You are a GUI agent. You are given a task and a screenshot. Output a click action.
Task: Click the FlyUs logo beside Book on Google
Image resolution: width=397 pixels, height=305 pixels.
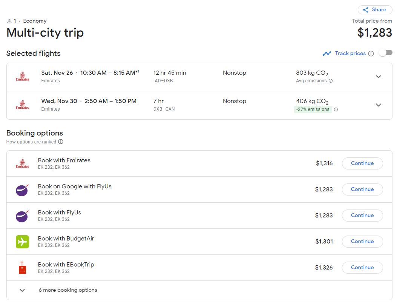(22, 190)
